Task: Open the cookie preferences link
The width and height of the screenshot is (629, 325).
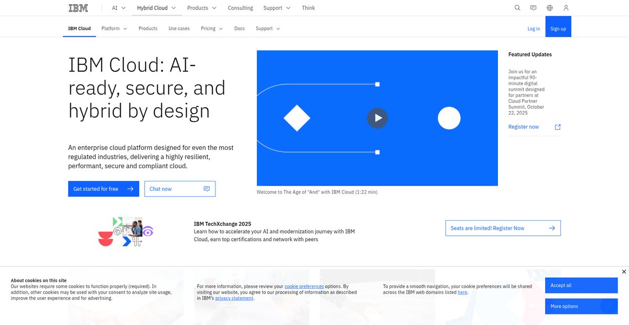Action: click(x=304, y=287)
